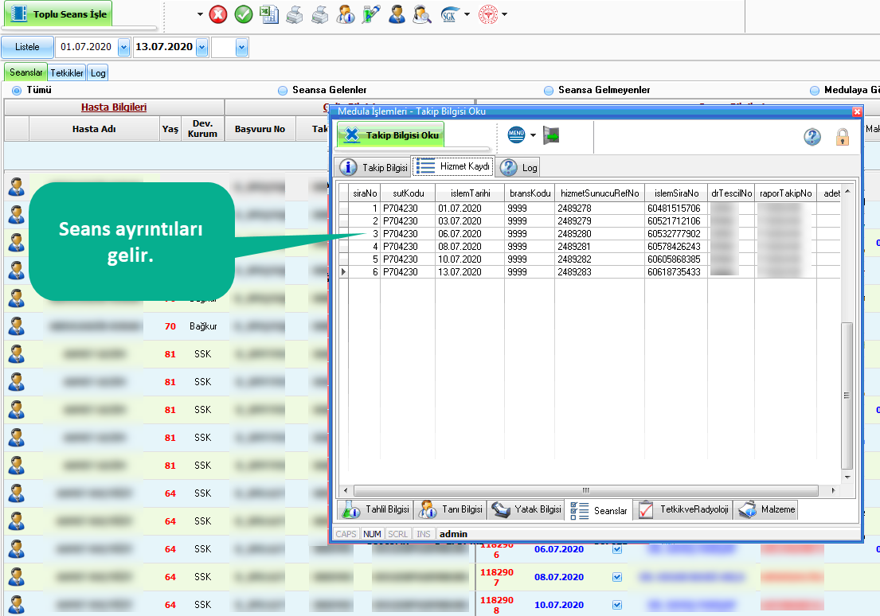Open the empty combo box dropdown
Image resolution: width=880 pixels, height=616 pixels.
point(241,48)
